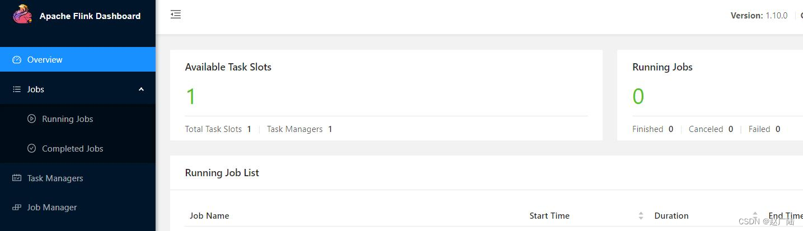803x231 pixels.
Task: Sort by Duration arrows
Action: tap(755, 216)
